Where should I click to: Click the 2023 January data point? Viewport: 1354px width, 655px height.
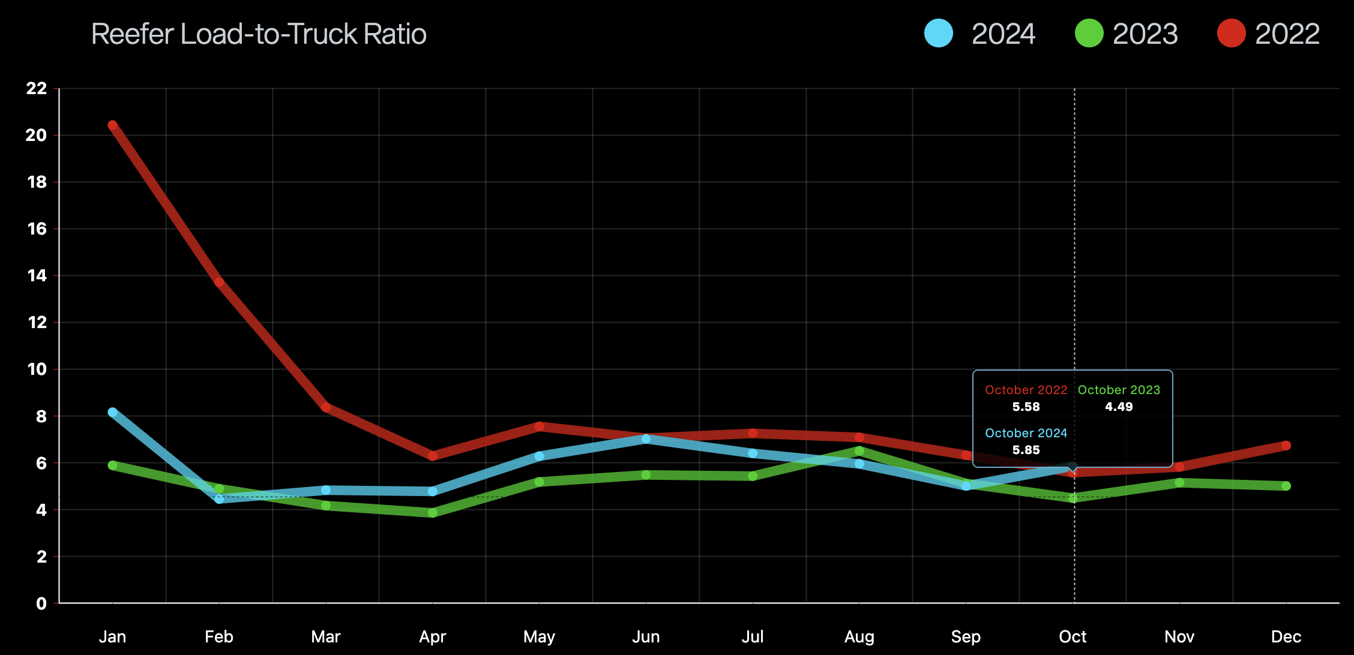112,465
